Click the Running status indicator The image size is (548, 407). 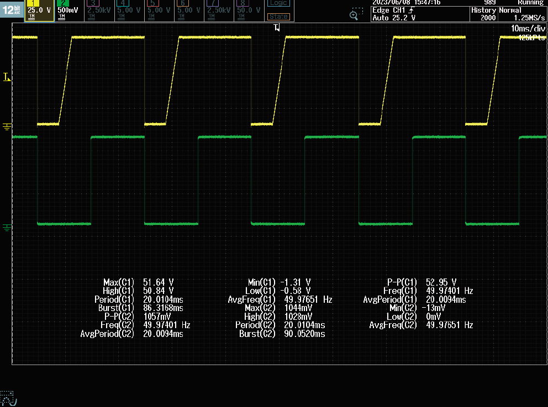click(x=531, y=3)
